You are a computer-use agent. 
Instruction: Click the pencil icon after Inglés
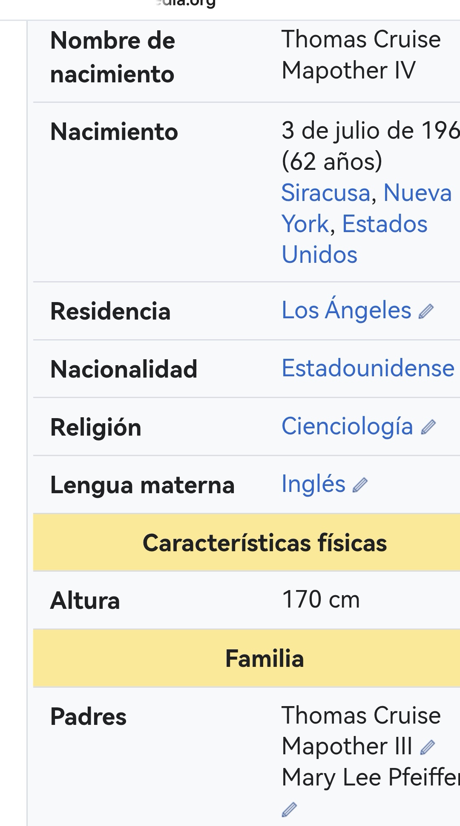[x=360, y=485]
